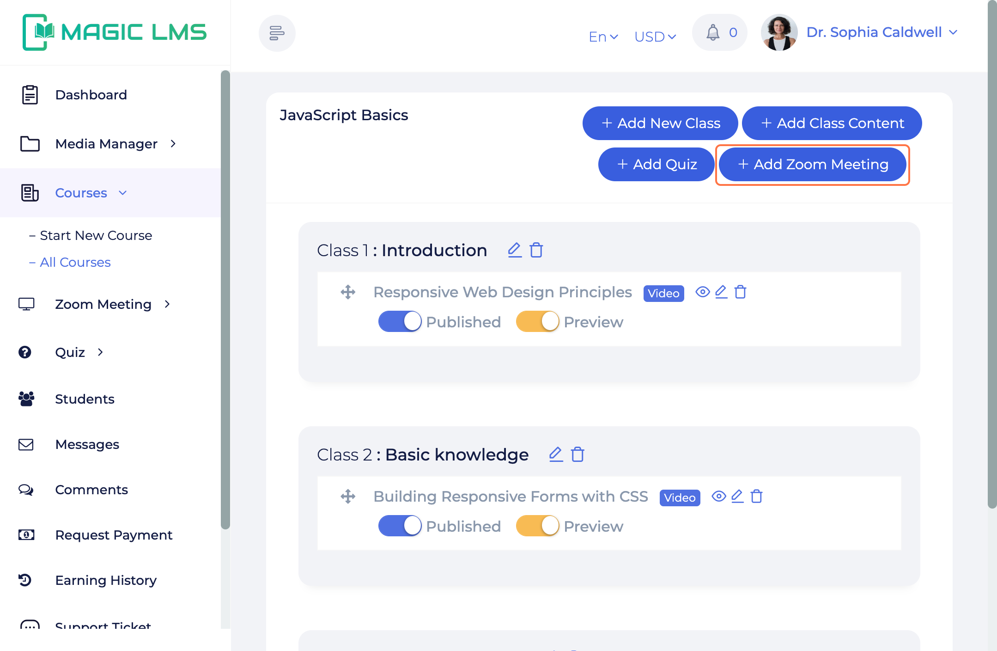Expand Media Manager submenu chevron
The image size is (997, 651).
pyautogui.click(x=173, y=144)
